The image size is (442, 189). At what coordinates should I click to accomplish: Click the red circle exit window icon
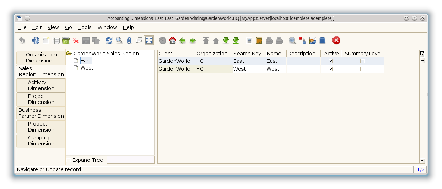tap(336, 40)
